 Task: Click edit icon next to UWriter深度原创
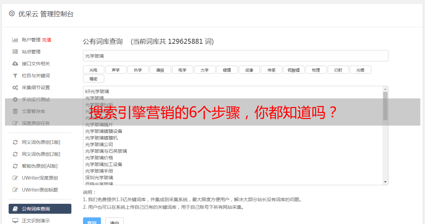(x=15, y=178)
